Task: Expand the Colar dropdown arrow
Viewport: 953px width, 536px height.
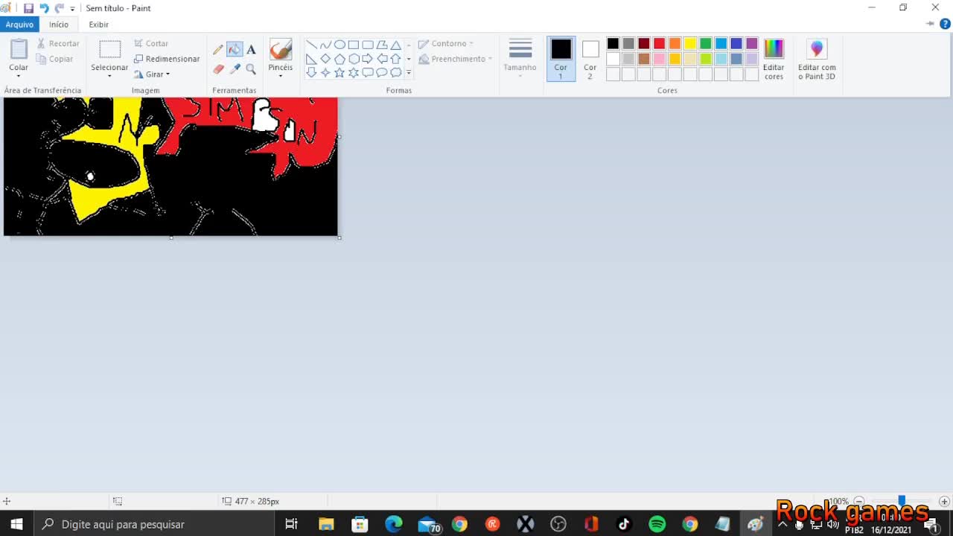Action: (19, 76)
